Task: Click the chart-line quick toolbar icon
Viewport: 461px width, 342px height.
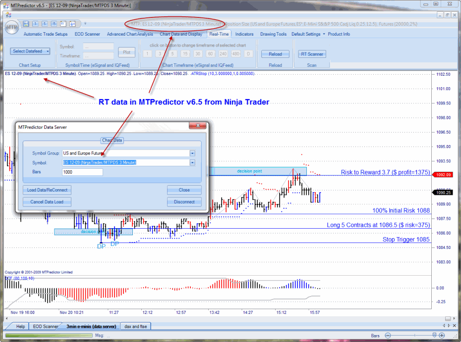Action: point(72,24)
